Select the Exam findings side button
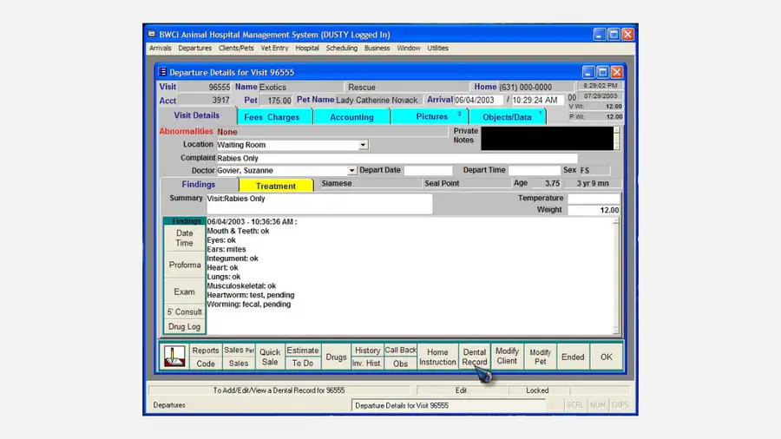 (x=184, y=292)
